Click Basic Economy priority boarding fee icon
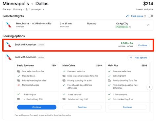The image size is (156, 121). 19,80
